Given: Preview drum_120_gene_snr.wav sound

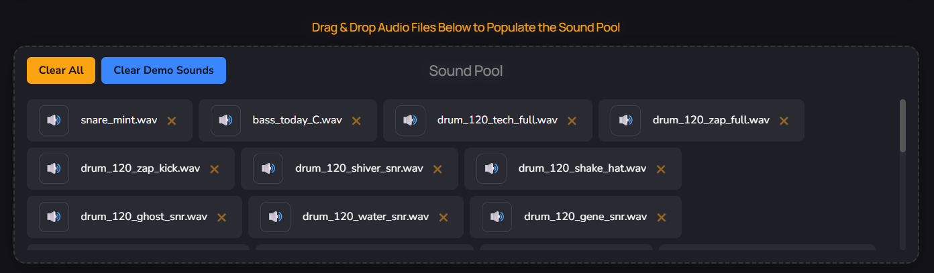Looking at the screenshot, I should pyautogui.click(x=497, y=217).
